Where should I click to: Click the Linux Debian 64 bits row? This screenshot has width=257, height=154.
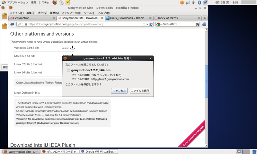pos(38,93)
